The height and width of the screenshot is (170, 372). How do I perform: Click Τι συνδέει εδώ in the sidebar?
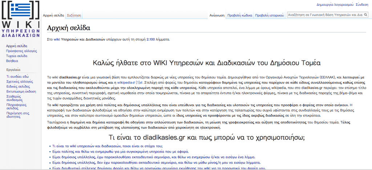coord(17,77)
